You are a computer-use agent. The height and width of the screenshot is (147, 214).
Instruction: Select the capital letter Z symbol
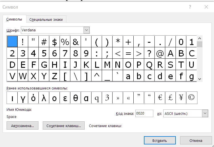click(x=54, y=76)
